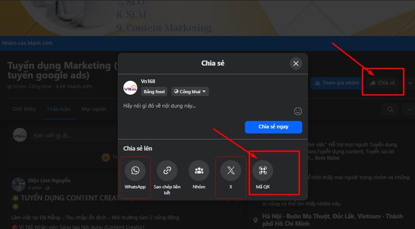This screenshot has height=229, width=415.
Task: Share via the WhatsApp icon
Action: 135,170
